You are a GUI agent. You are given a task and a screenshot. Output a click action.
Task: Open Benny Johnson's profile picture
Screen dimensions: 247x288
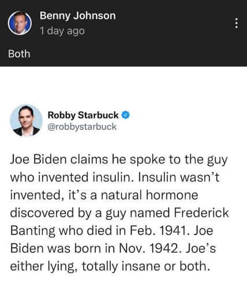coord(20,23)
